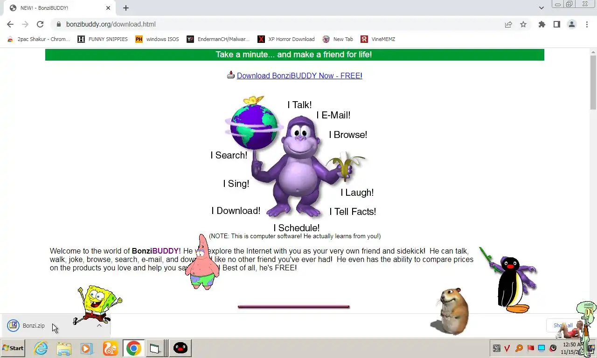Open the Chrome side panel
The width and height of the screenshot is (597, 358).
click(x=556, y=24)
